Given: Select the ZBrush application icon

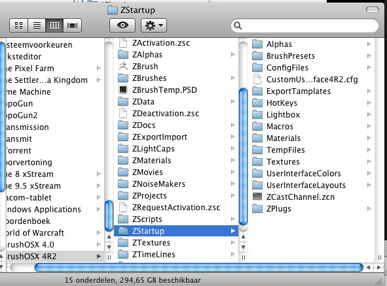Looking at the screenshot, I should [x=123, y=66].
